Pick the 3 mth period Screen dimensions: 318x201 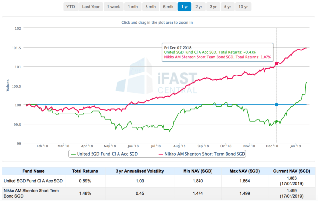coord(150,7)
